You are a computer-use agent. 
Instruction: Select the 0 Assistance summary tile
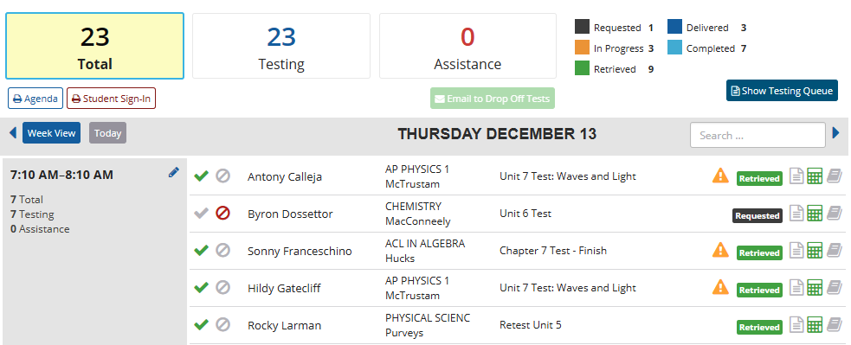tap(467, 46)
